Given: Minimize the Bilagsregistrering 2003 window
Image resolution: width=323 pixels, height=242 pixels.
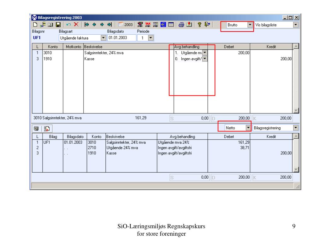Looking at the screenshot, I should pyautogui.click(x=285, y=18).
